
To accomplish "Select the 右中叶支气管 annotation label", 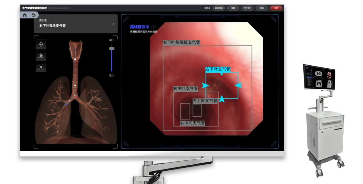I will (186, 88).
